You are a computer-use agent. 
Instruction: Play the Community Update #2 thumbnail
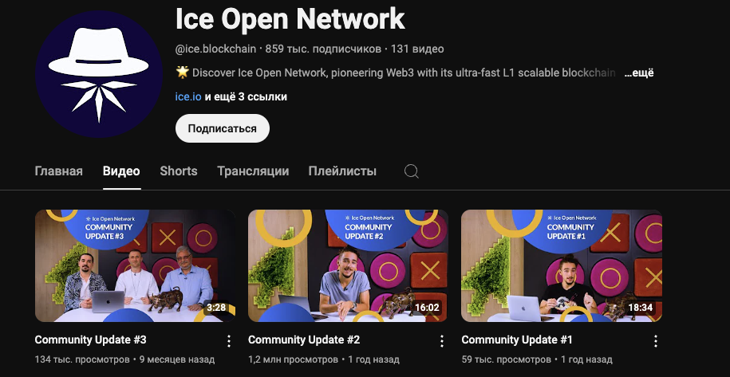[x=348, y=266]
